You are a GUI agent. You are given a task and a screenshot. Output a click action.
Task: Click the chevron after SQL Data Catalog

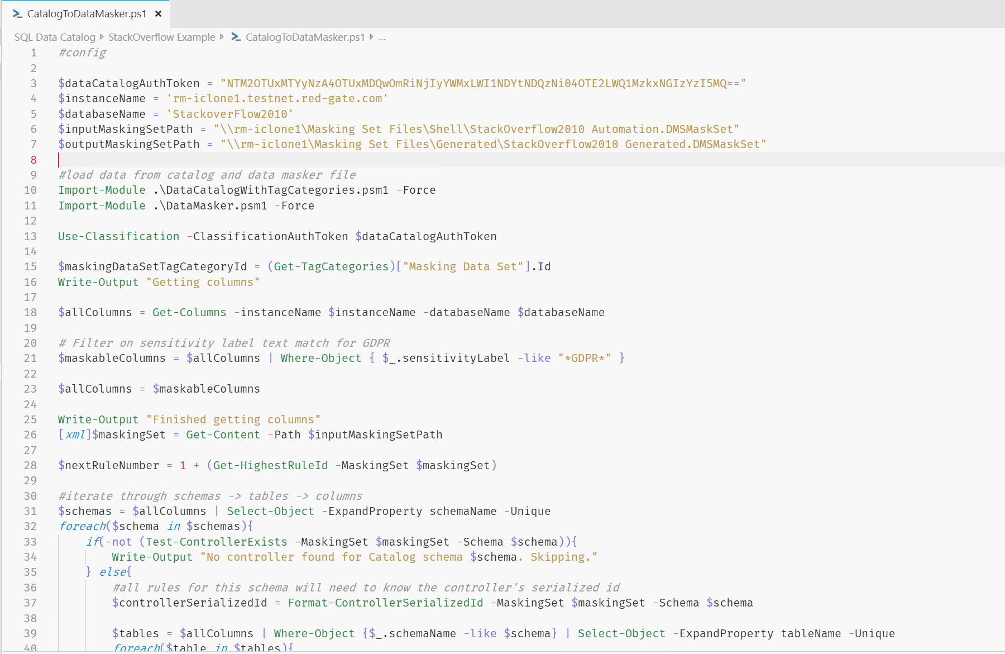tap(102, 37)
